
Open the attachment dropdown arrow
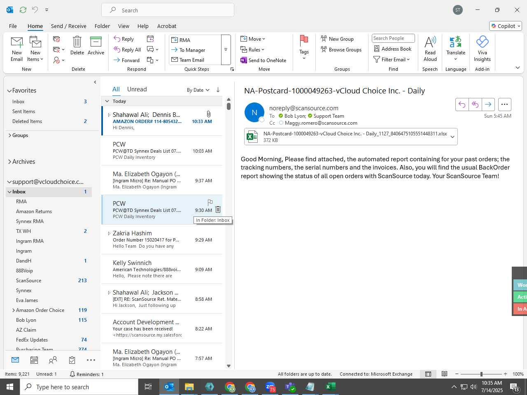[x=452, y=137]
